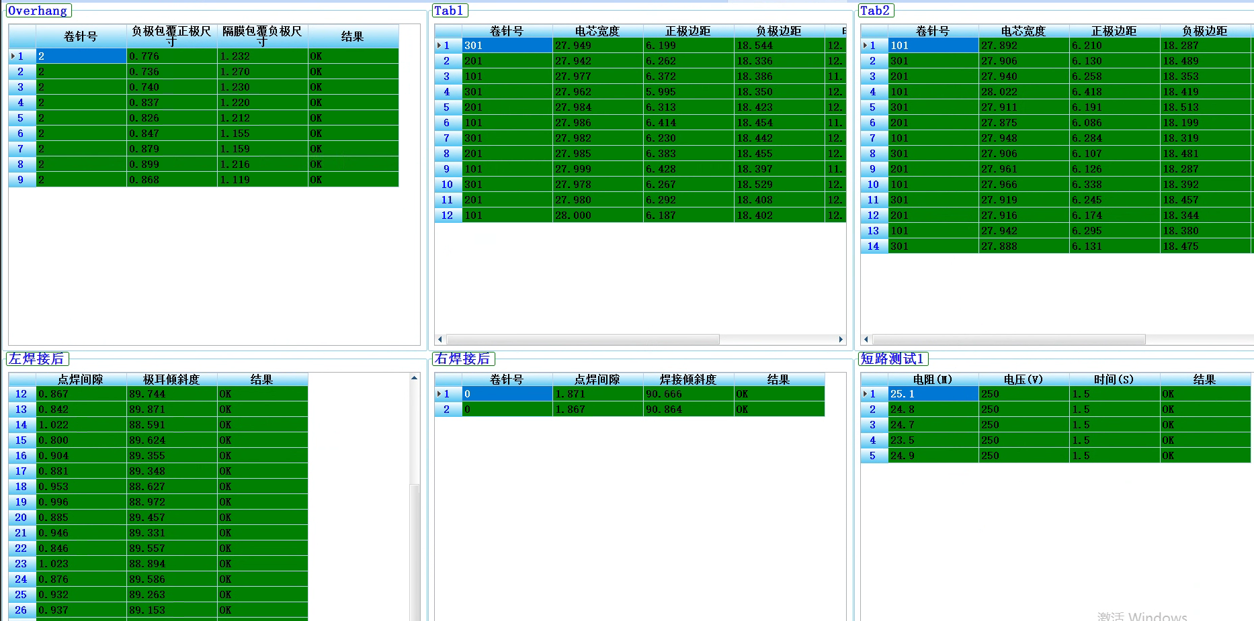Click the 点焊间隙 header in 左焊接后 table
The height and width of the screenshot is (621, 1254).
81,380
